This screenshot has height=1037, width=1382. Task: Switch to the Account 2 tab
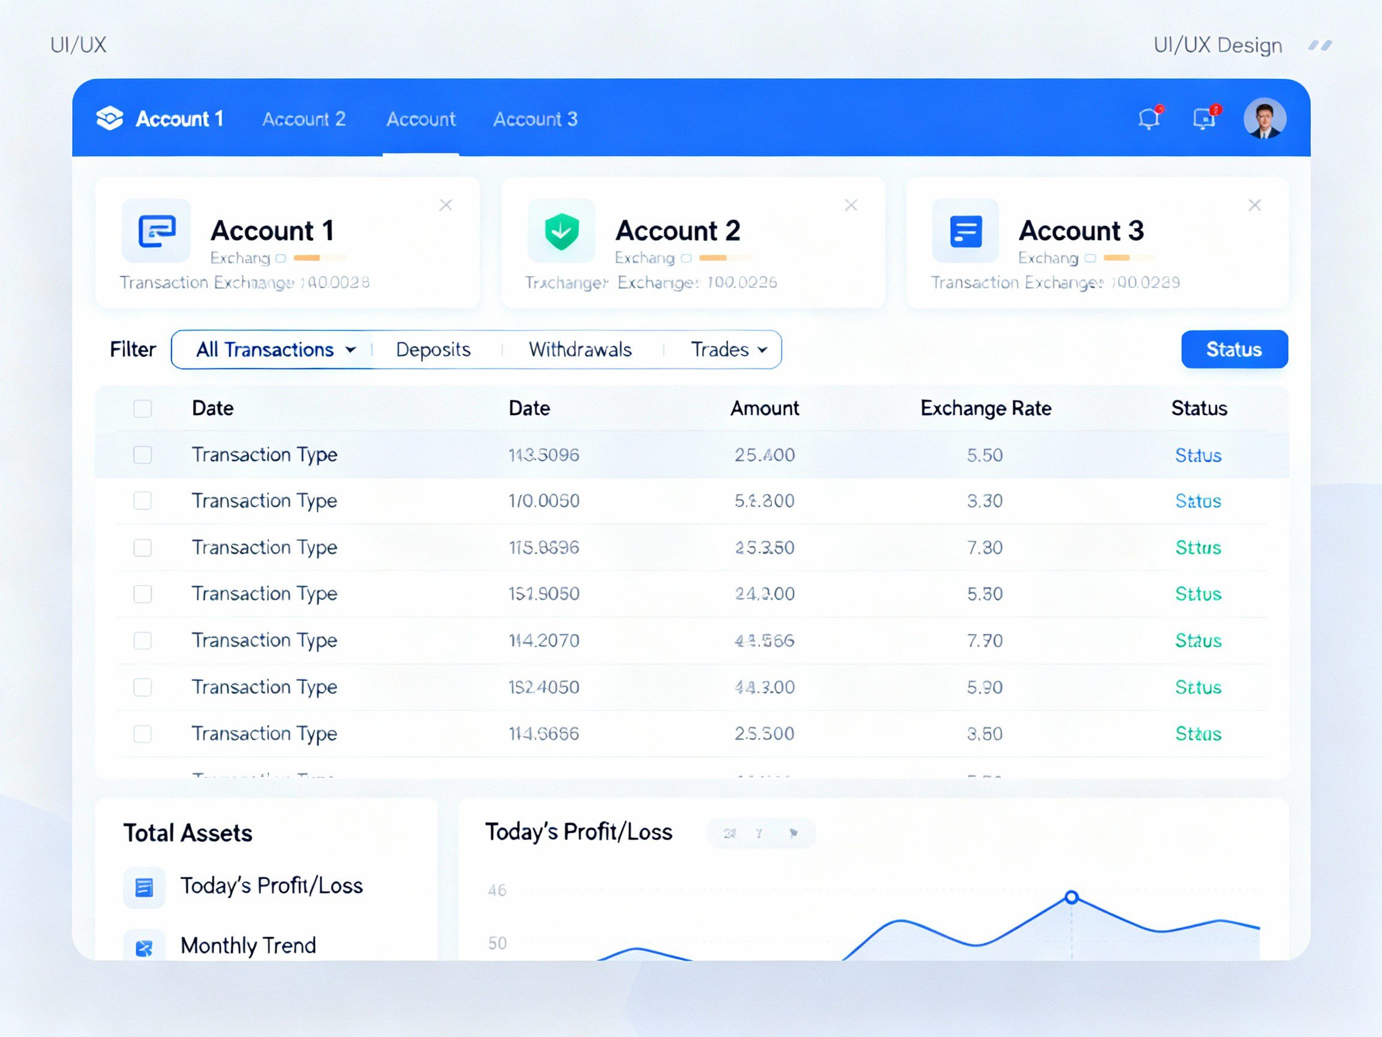(304, 119)
